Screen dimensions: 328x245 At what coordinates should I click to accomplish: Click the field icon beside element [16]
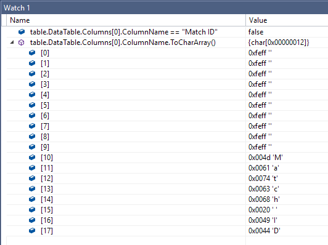pyautogui.click(x=32, y=220)
